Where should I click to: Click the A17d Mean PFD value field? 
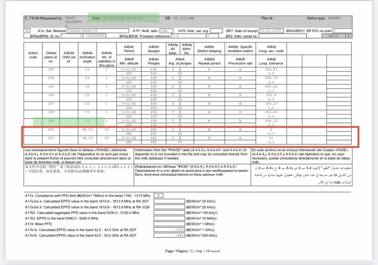click(x=169, y=224)
